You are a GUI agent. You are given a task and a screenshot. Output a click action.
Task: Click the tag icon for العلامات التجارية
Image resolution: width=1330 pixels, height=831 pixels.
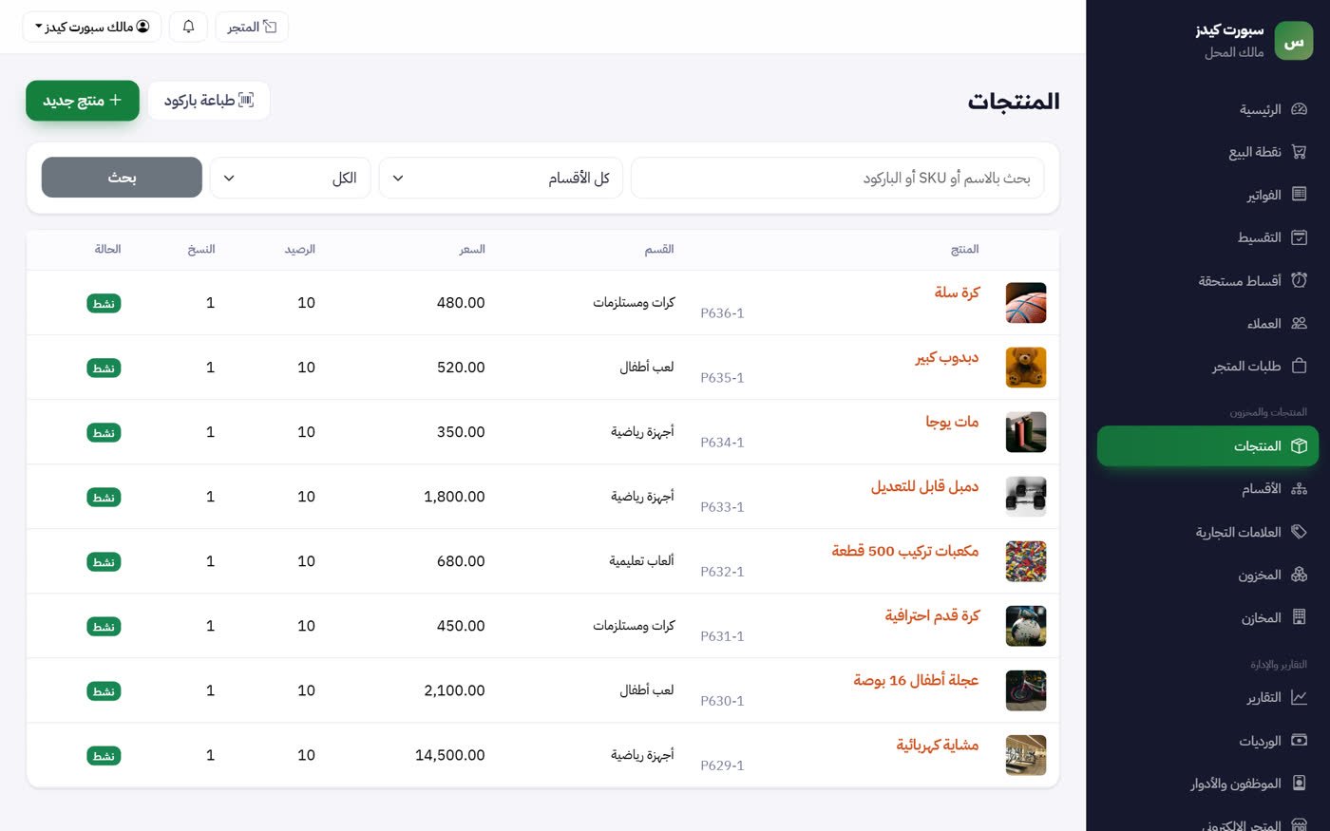[x=1299, y=532]
